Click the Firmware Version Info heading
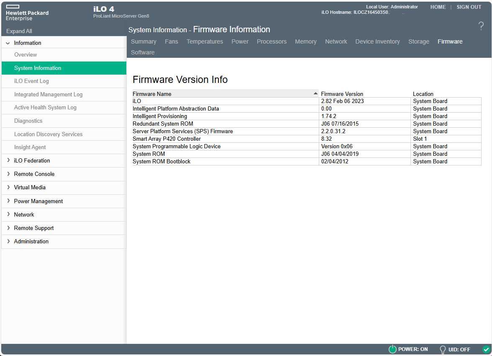 (180, 80)
